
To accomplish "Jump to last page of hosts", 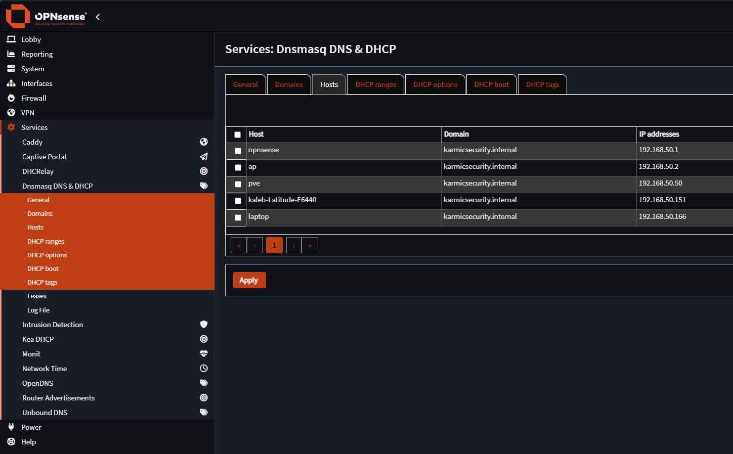I will click(310, 245).
